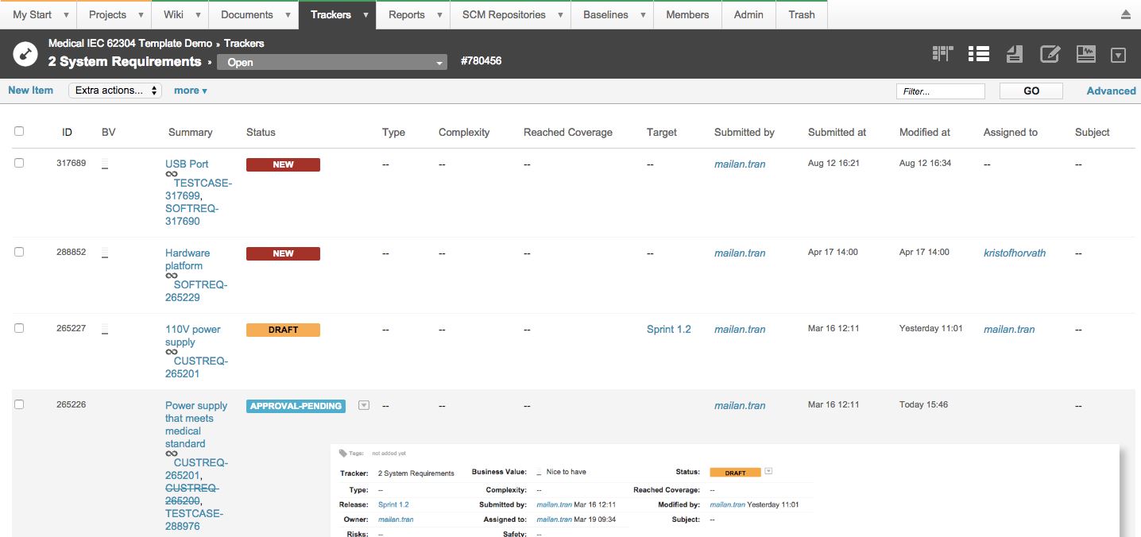Open the Extra actions dropdown
This screenshot has height=537, width=1141.
click(x=115, y=91)
